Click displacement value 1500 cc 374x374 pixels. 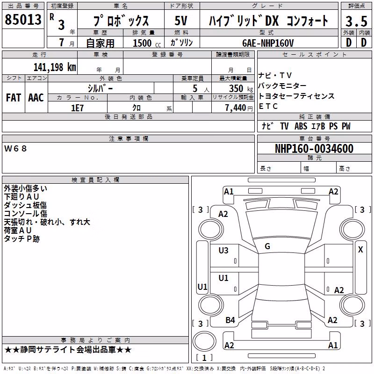(x=147, y=43)
